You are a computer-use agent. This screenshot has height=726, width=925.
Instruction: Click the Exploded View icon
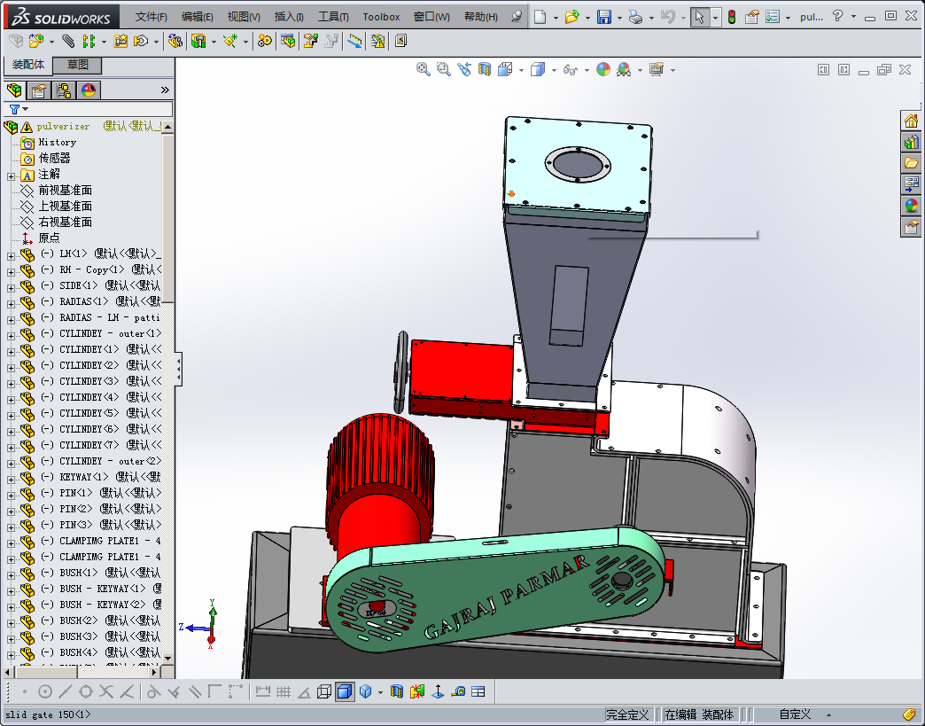310,41
